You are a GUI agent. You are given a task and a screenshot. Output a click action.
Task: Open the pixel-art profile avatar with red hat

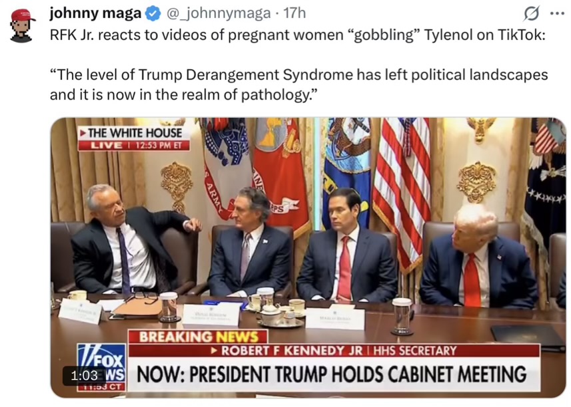23,25
